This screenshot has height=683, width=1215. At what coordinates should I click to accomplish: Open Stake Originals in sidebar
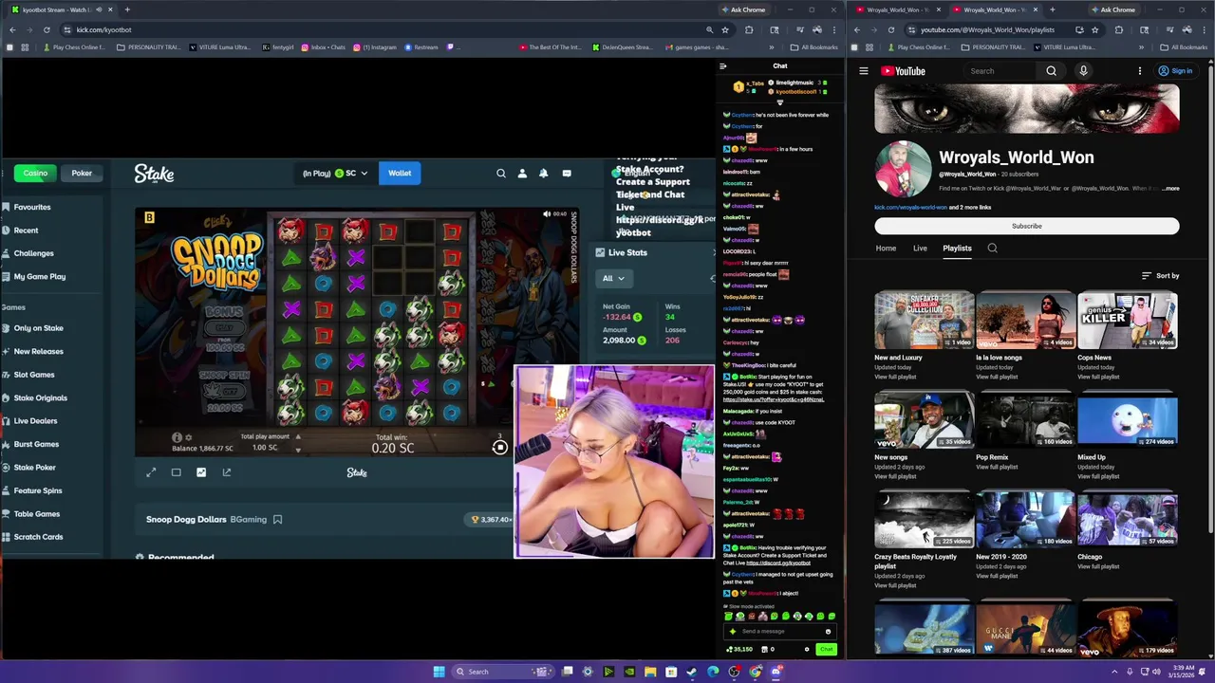[x=40, y=397]
